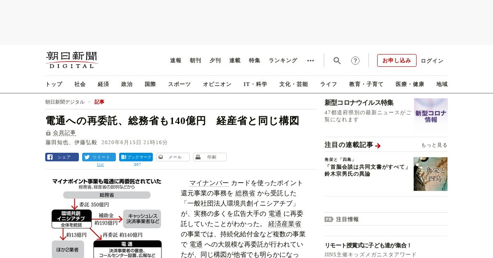The width and height of the screenshot is (493, 258).
Task: Click the Asahi Shimbun Digital logo
Action: pos(72,60)
